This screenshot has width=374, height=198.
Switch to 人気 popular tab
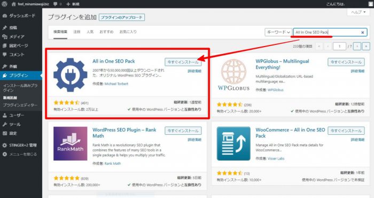click(90, 32)
